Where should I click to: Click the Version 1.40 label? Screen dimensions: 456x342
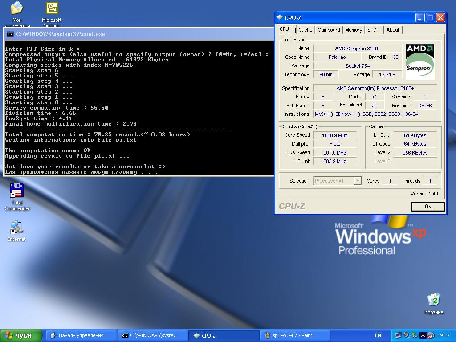(x=424, y=194)
